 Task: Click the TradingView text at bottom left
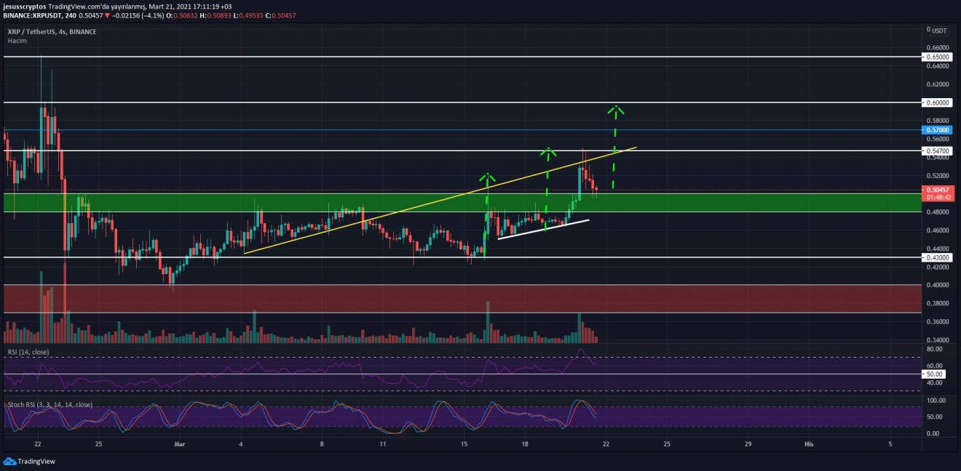pyautogui.click(x=36, y=462)
